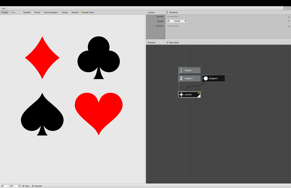291x188 pixels.
Task: Step frame forward with right arrow
Action: [x=19, y=186]
